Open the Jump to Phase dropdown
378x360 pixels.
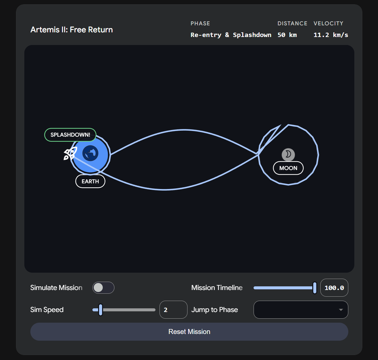pos(300,310)
